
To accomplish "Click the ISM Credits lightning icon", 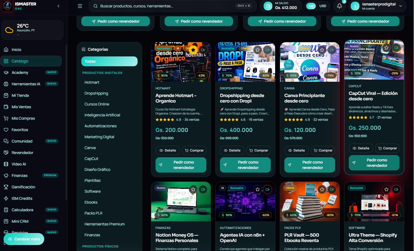I will (x=6, y=198).
